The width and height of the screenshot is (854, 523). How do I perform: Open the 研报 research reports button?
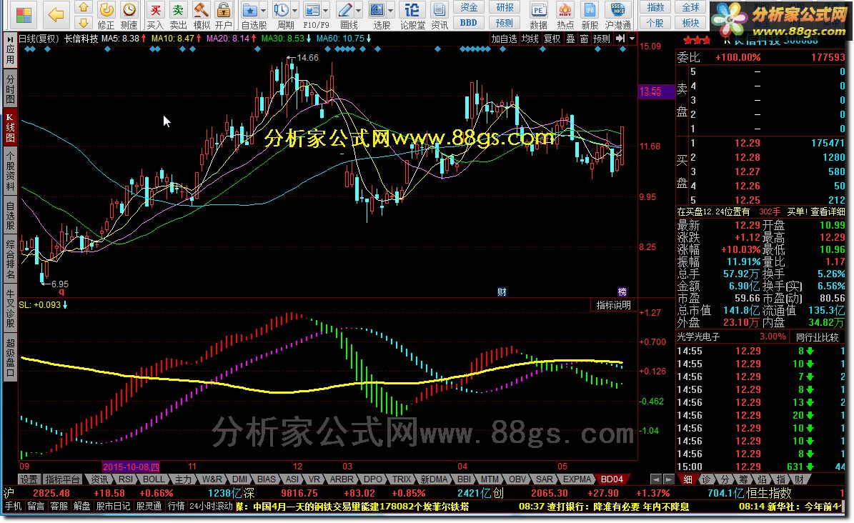pos(505,7)
